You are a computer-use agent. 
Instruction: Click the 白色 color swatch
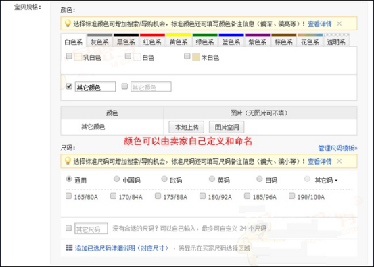[137, 57]
